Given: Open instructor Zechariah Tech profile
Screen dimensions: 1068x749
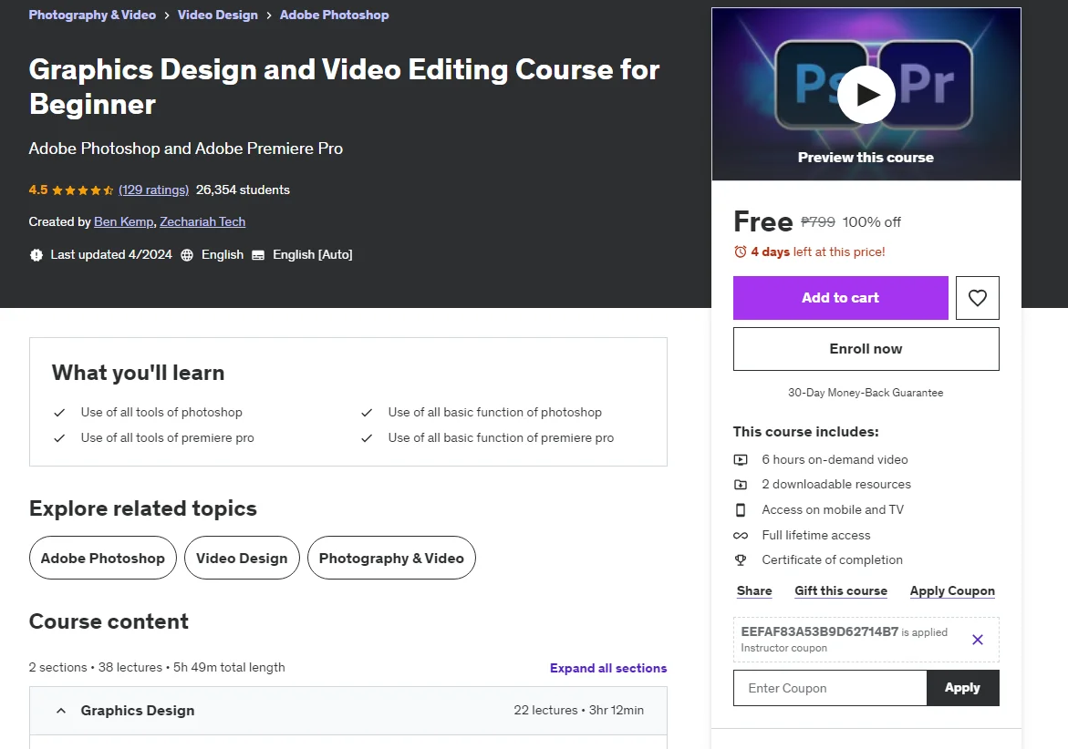Looking at the screenshot, I should point(202,221).
